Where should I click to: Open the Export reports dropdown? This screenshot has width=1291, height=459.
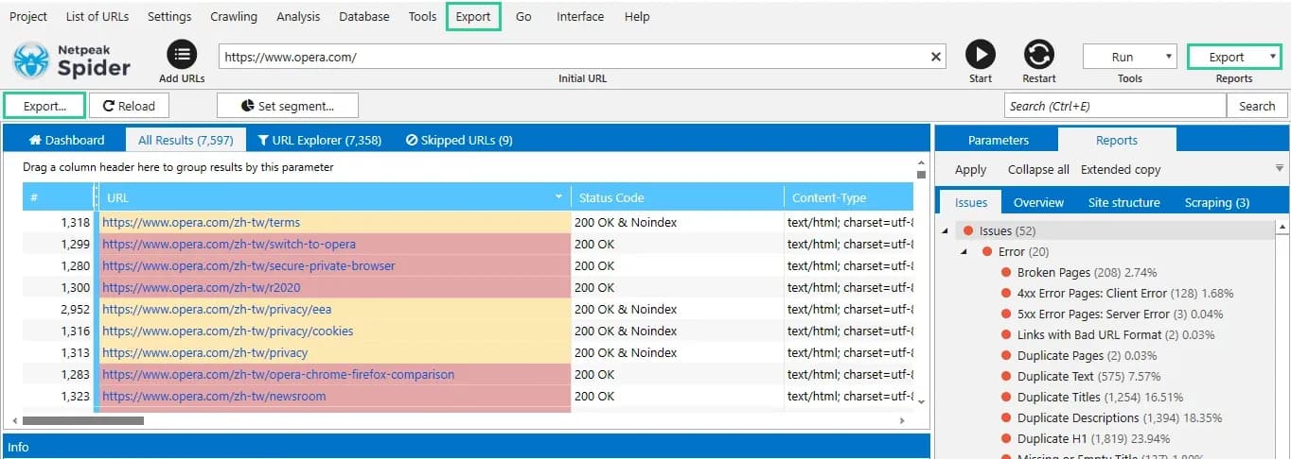1234,57
